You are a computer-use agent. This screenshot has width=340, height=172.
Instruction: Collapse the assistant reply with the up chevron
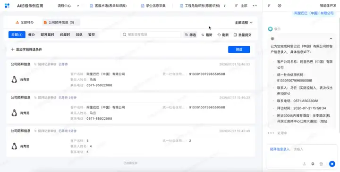pos(331,39)
